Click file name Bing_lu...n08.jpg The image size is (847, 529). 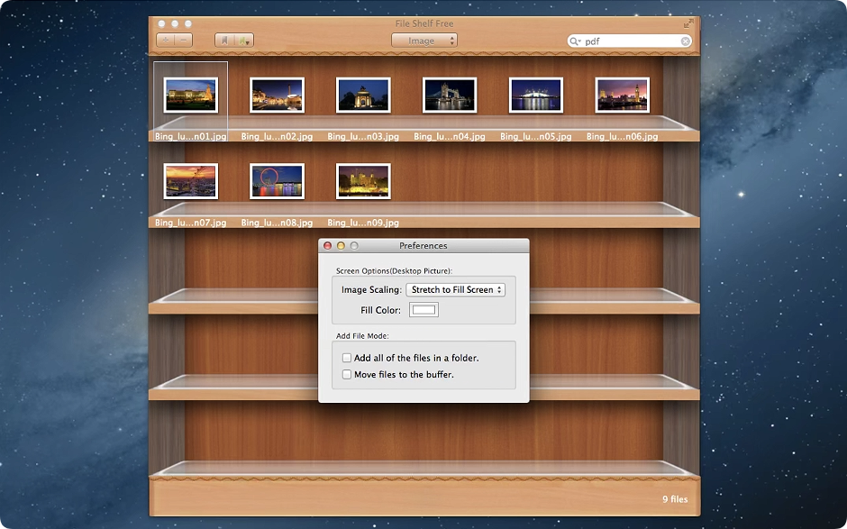[x=278, y=223]
